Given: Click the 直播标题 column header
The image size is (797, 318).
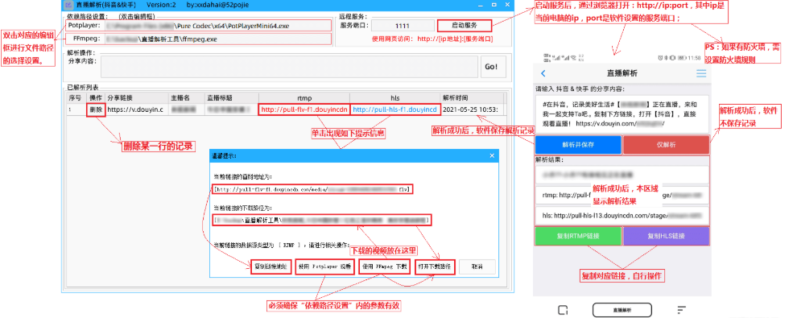Looking at the screenshot, I should click(231, 97).
